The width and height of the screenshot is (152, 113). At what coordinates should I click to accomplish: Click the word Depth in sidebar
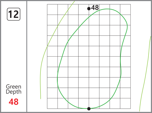pyautogui.click(x=14, y=92)
